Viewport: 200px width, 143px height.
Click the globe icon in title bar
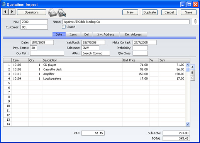point(4,4)
